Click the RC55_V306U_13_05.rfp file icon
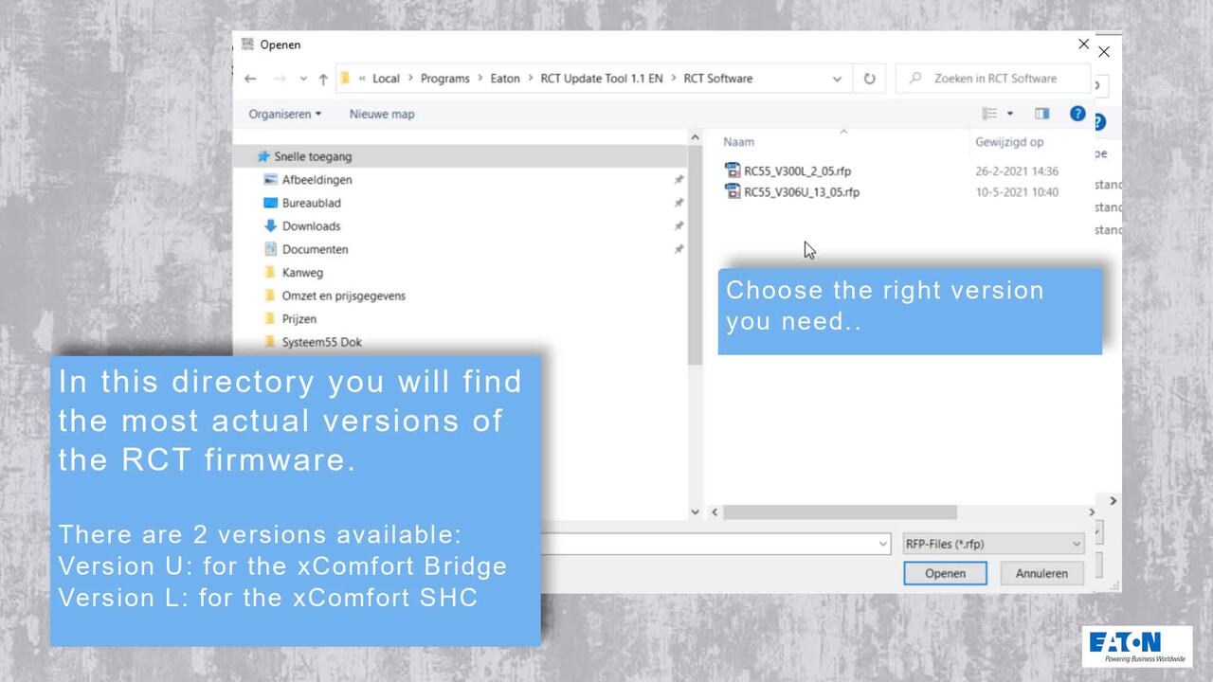Viewport: 1213px width, 682px height. point(733,191)
